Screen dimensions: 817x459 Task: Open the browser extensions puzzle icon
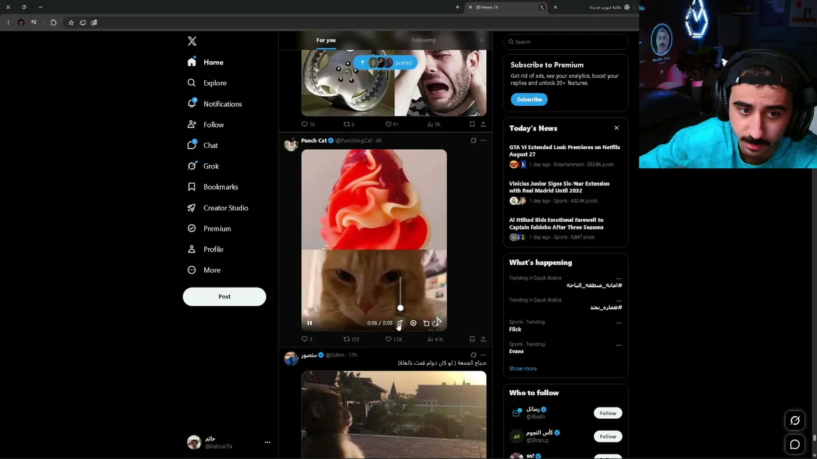click(53, 22)
